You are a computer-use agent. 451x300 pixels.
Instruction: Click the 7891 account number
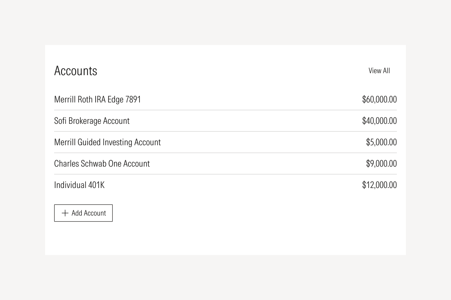pos(133,99)
